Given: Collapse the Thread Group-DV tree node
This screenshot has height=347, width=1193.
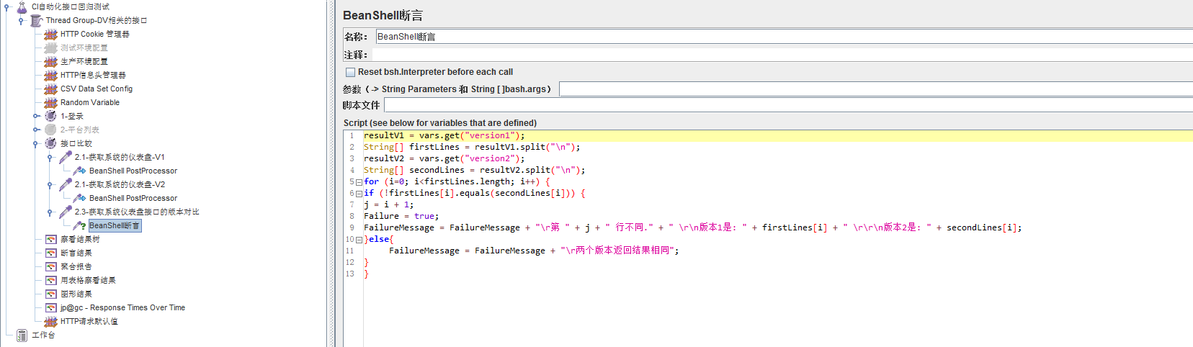Looking at the screenshot, I should (x=21, y=21).
